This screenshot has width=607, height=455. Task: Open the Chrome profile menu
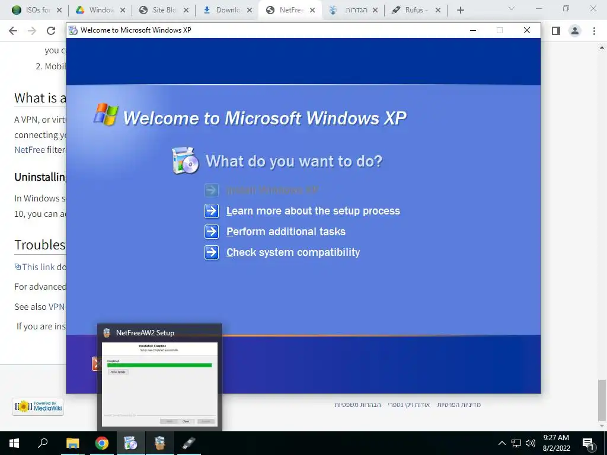(x=575, y=31)
